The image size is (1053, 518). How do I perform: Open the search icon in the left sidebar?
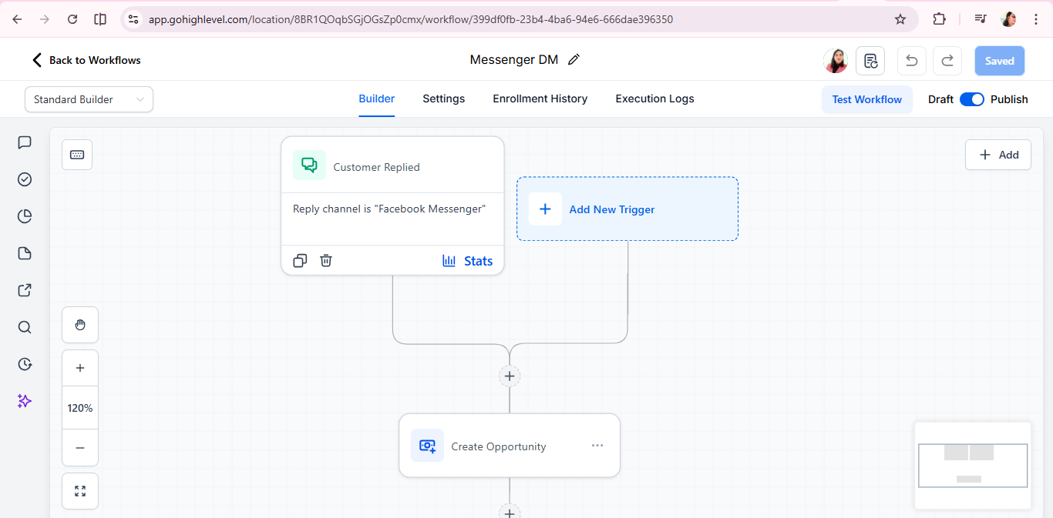[x=24, y=327]
